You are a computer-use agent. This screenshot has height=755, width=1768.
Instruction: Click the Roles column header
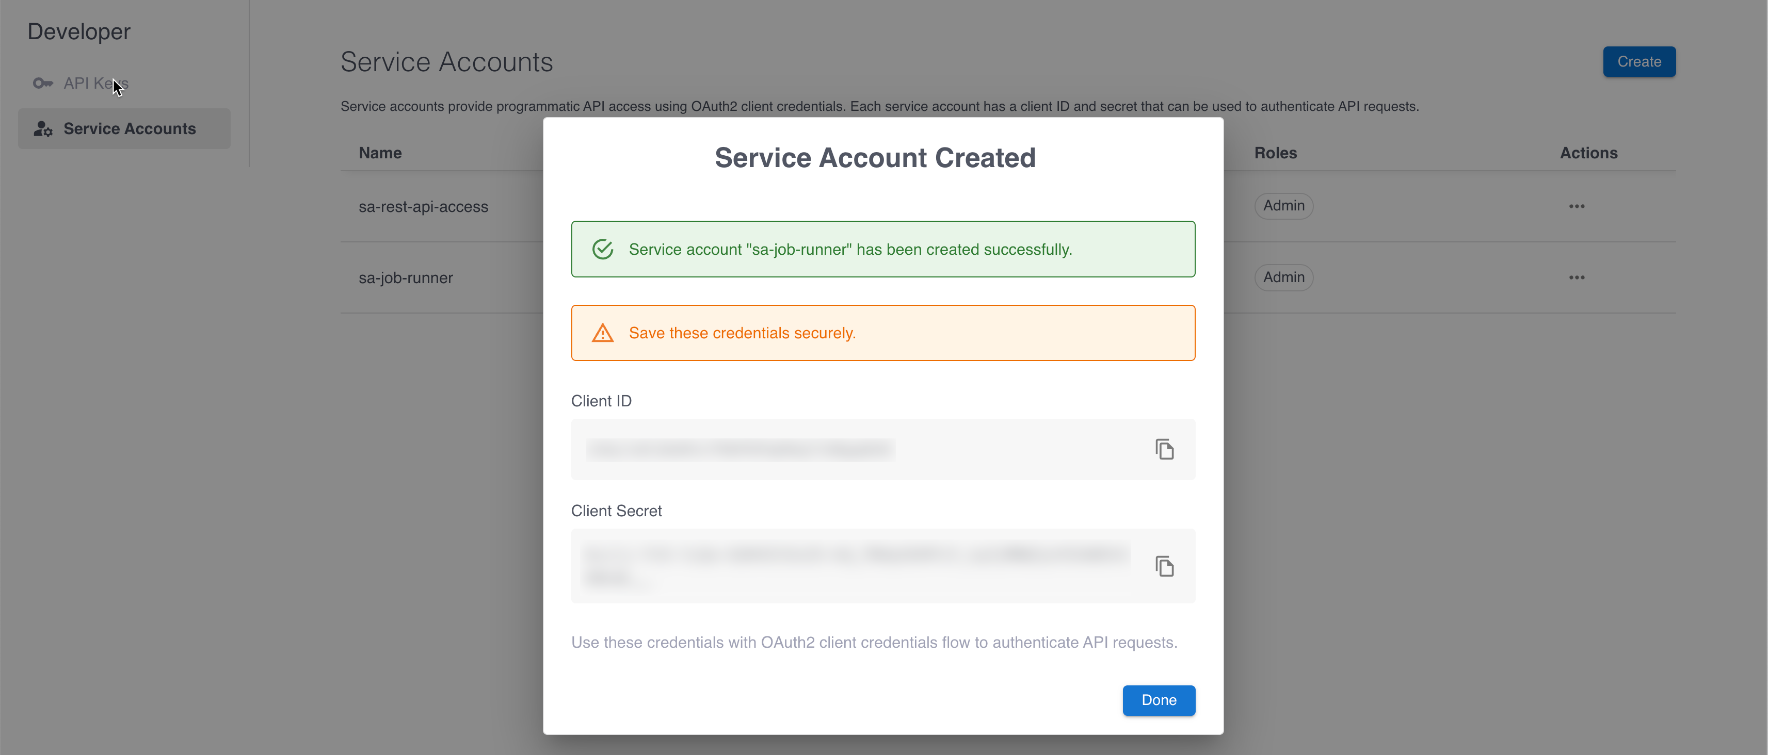(x=1276, y=152)
